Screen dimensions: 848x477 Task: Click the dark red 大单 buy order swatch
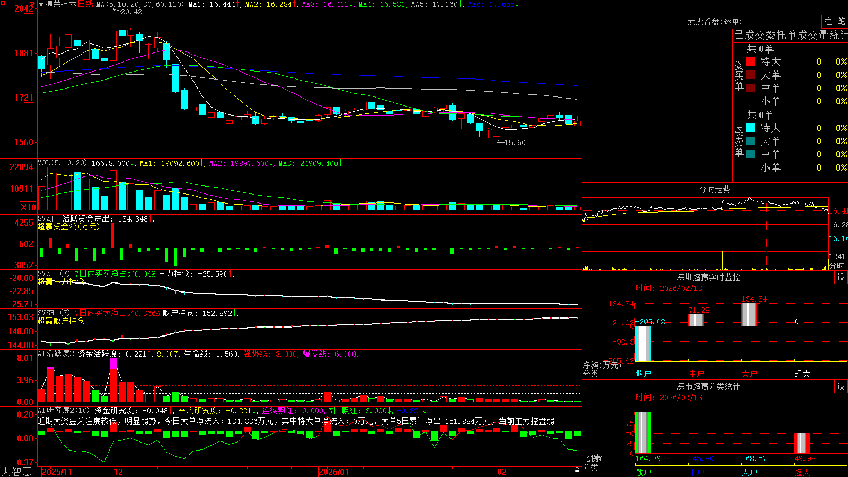coord(750,75)
